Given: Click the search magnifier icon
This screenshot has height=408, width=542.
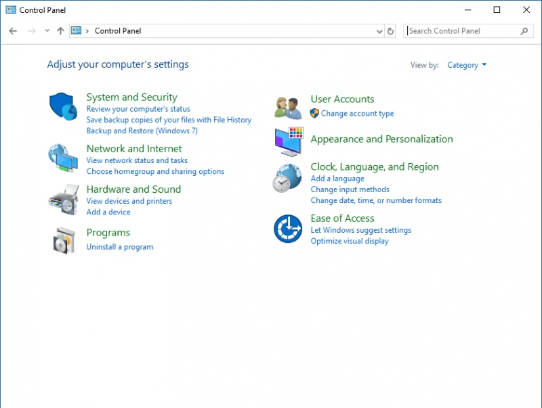Looking at the screenshot, I should [524, 31].
